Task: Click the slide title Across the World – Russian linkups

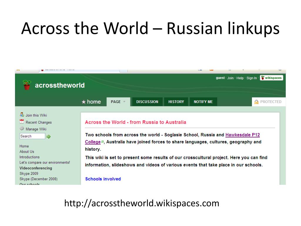Action: 150,28
